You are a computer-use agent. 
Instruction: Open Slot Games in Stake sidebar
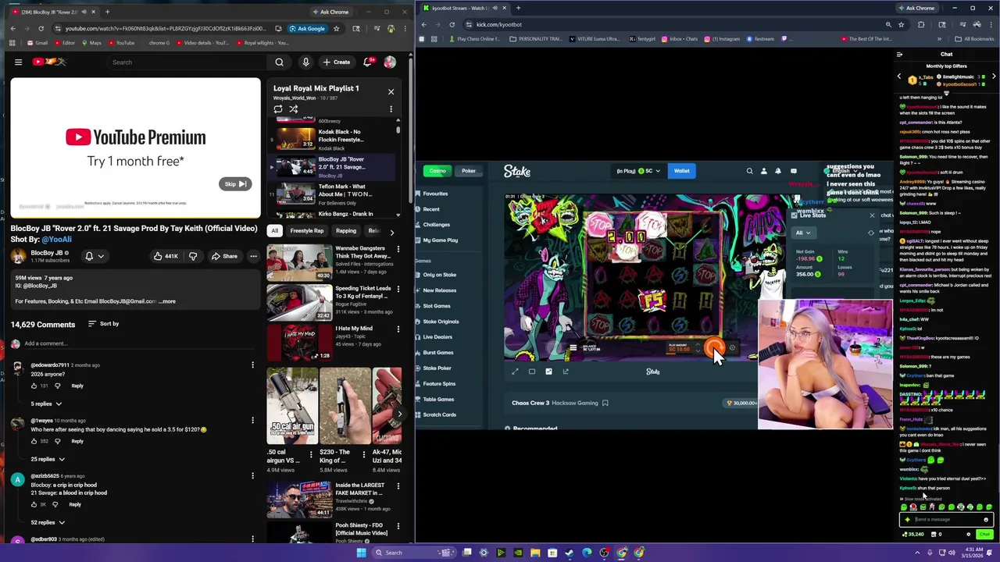pos(436,306)
